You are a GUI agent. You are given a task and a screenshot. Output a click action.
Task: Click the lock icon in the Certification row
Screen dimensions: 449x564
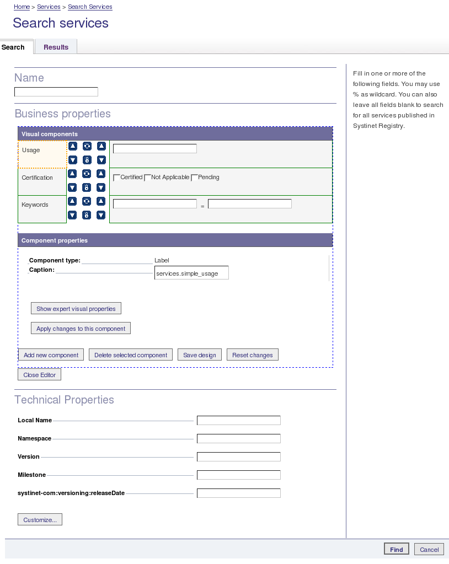pos(87,187)
